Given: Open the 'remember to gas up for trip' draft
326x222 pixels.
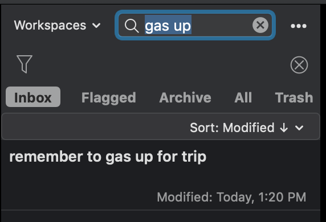Looking at the screenshot, I should tap(161, 176).
